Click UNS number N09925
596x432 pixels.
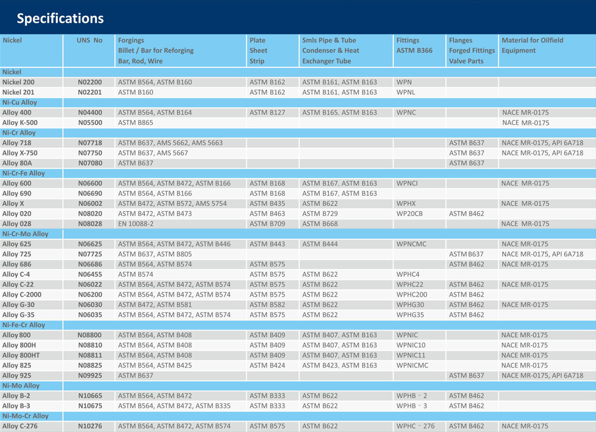click(90, 376)
